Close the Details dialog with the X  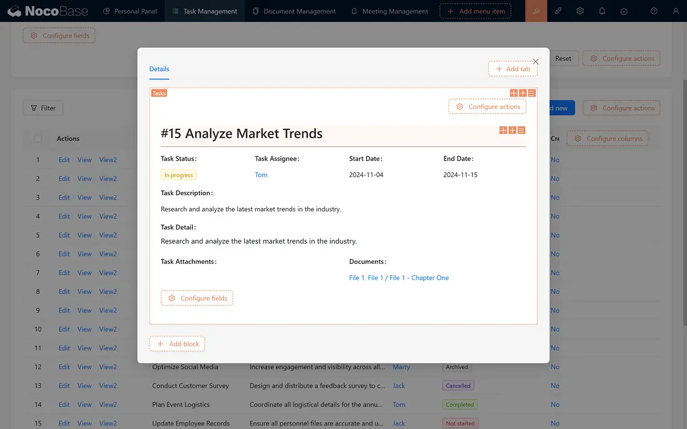pos(536,61)
